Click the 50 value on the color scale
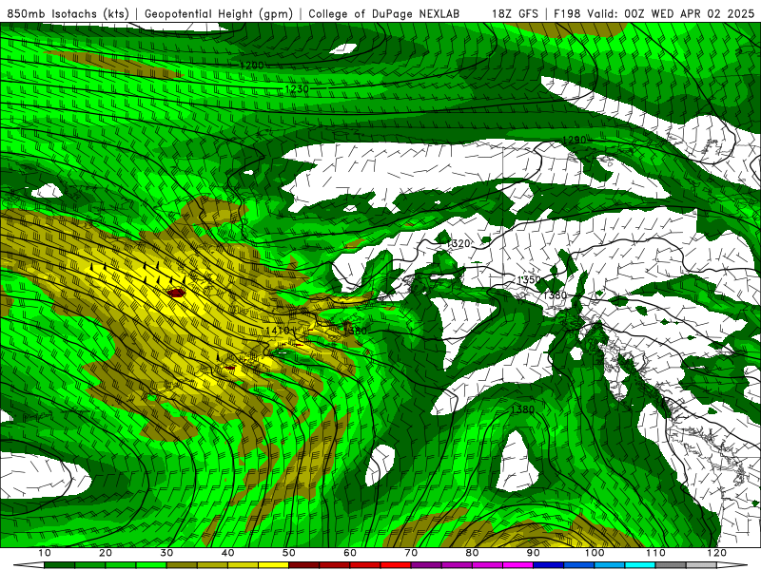 tap(289, 553)
